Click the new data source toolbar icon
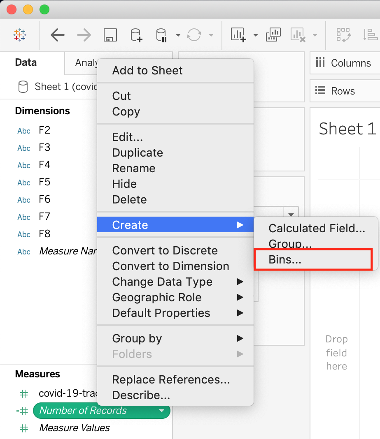This screenshot has height=439, width=380. (136, 35)
